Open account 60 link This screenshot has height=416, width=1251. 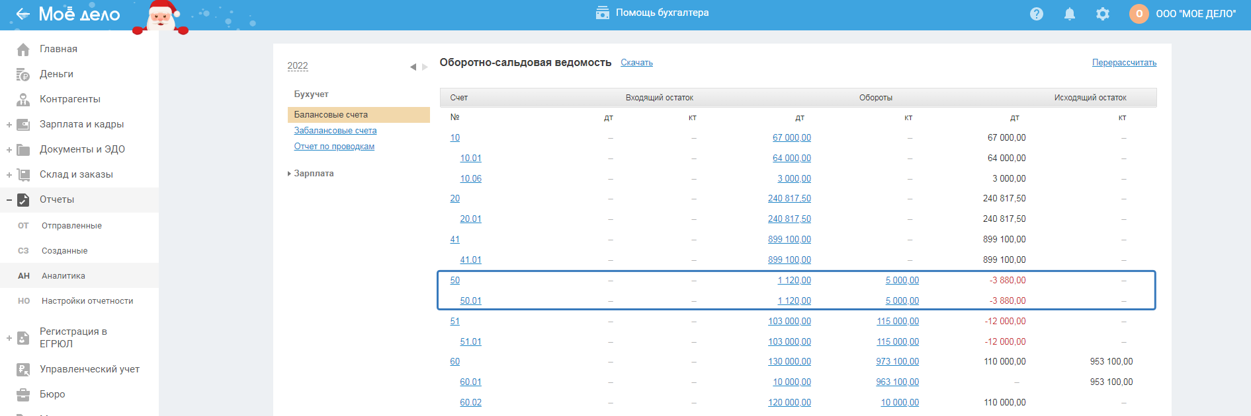tap(455, 362)
